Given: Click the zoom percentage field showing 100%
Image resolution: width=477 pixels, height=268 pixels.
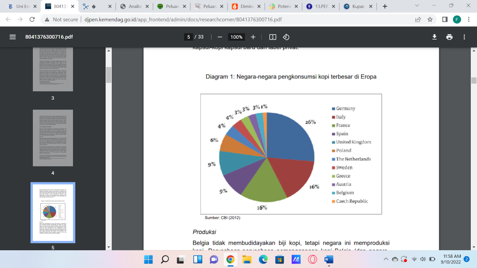Looking at the screenshot, I should 236,37.
